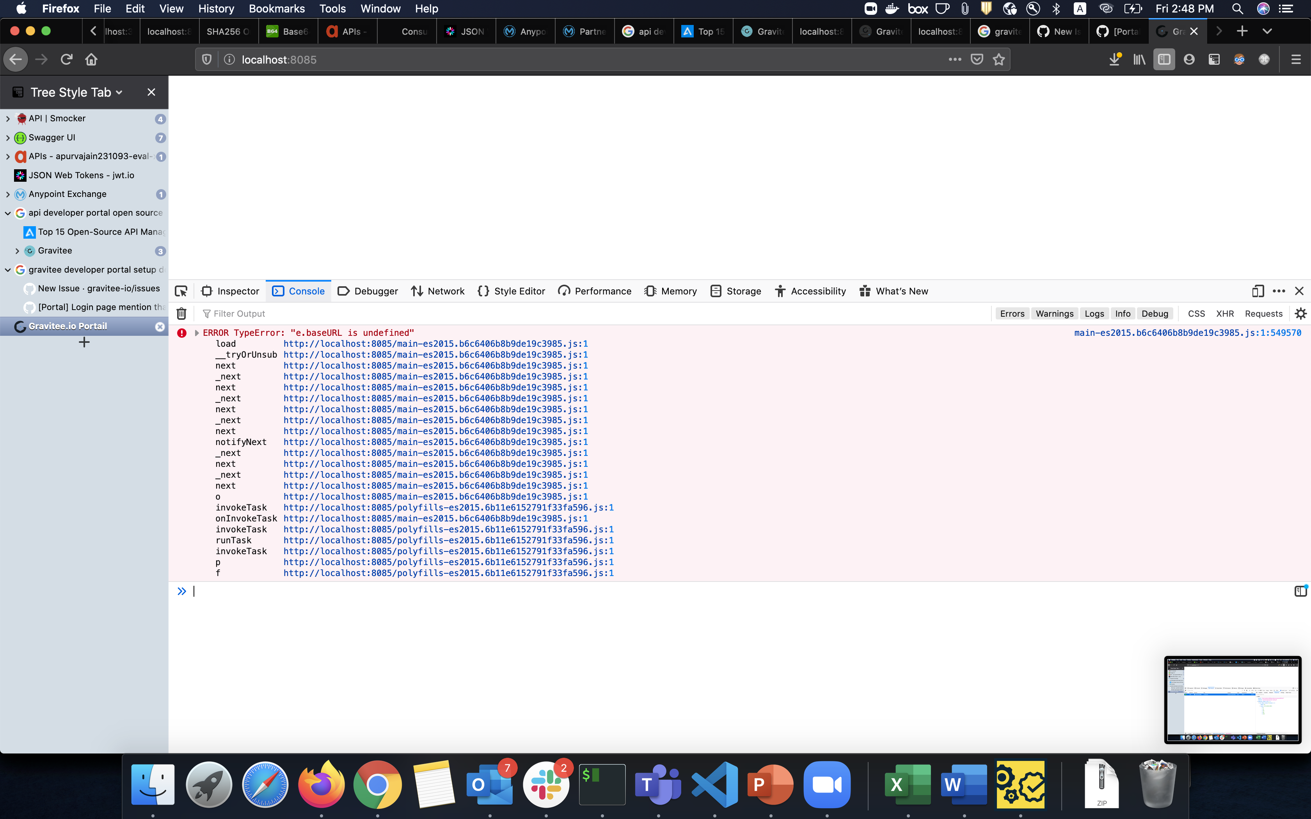The image size is (1311, 819).
Task: Open Firefox Library icon
Action: [1139, 60]
